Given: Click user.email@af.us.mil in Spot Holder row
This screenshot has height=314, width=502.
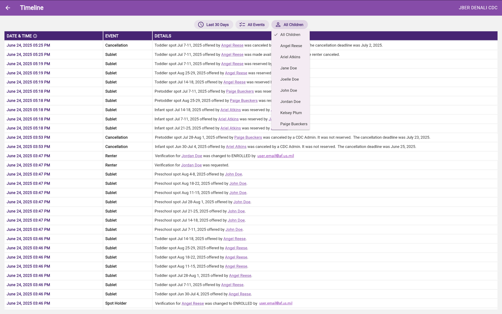Looking at the screenshot, I should click(x=276, y=303).
